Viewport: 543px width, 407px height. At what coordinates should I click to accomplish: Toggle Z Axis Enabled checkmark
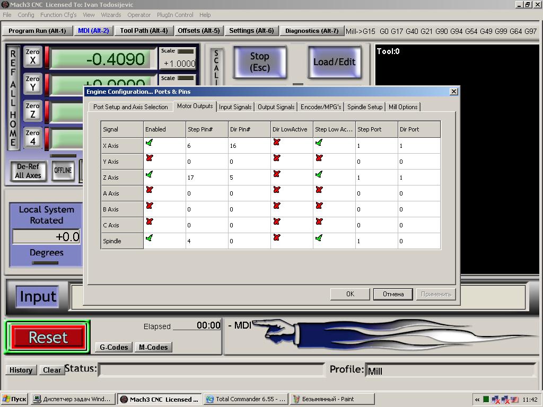pos(149,174)
